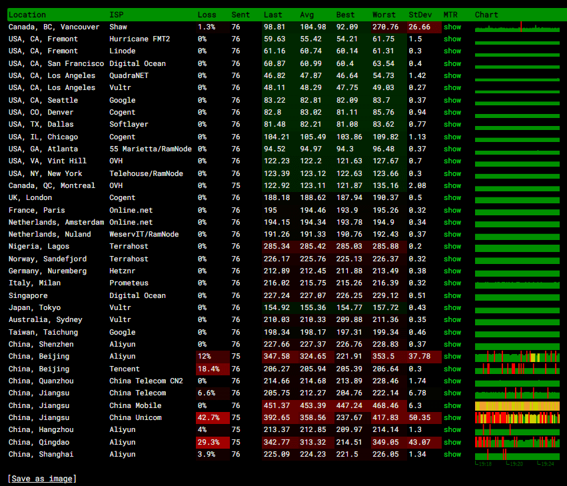Viewport: 567px width, 486px height.
Task: Show MTR for Los Angeles QuadraNET
Action: point(452,75)
